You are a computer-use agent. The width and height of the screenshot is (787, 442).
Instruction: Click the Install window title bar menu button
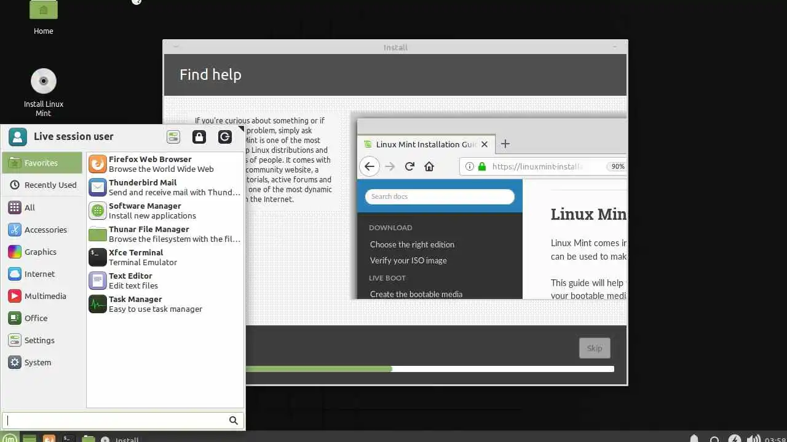pos(176,47)
